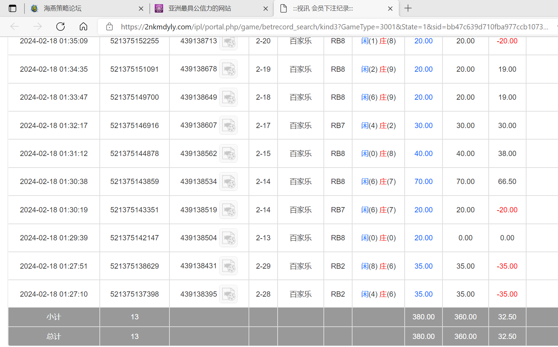Open a new browser tab
This screenshot has height=347, width=558.
point(408,8)
